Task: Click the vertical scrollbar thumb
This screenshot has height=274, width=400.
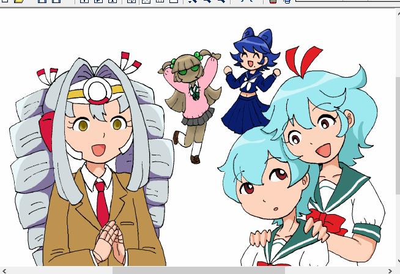Action: pos(398,135)
